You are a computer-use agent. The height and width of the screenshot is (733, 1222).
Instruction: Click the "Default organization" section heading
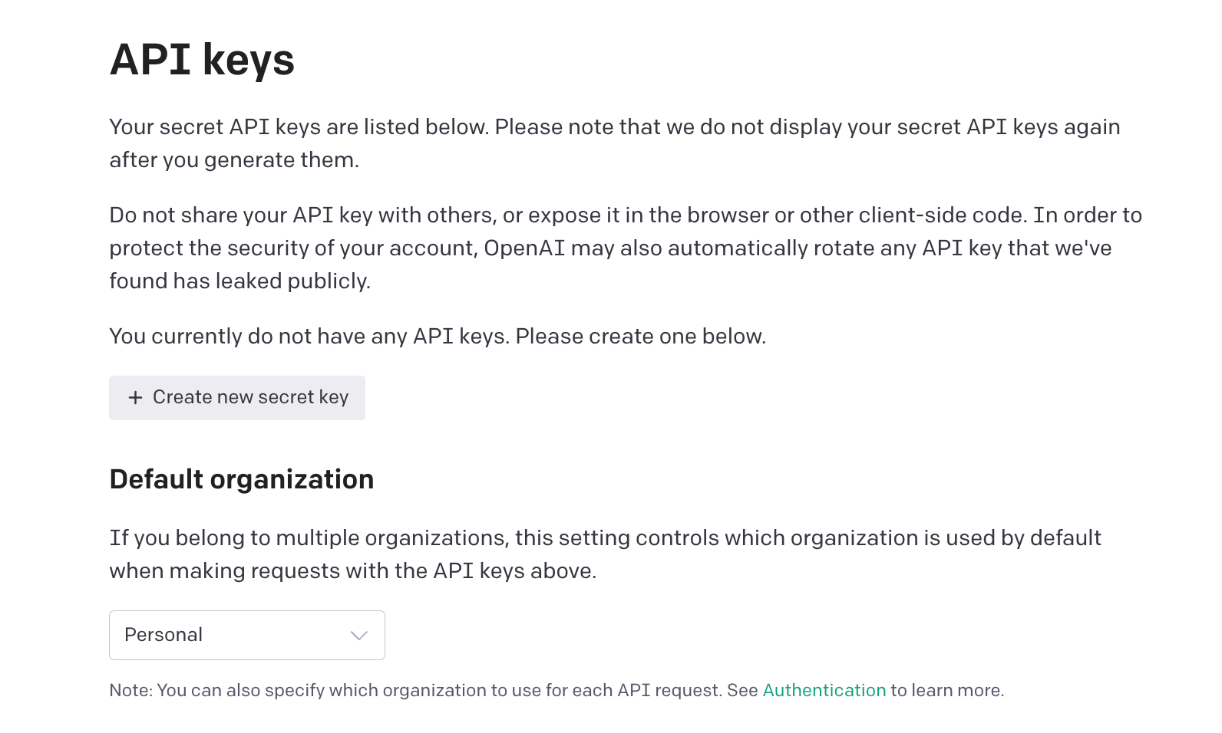pyautogui.click(x=241, y=479)
